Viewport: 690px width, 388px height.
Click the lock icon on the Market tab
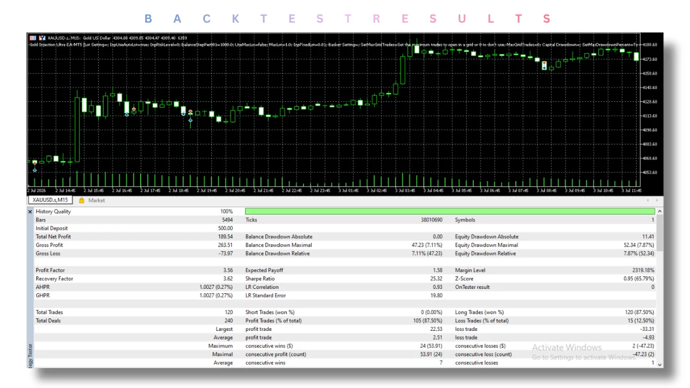point(82,200)
